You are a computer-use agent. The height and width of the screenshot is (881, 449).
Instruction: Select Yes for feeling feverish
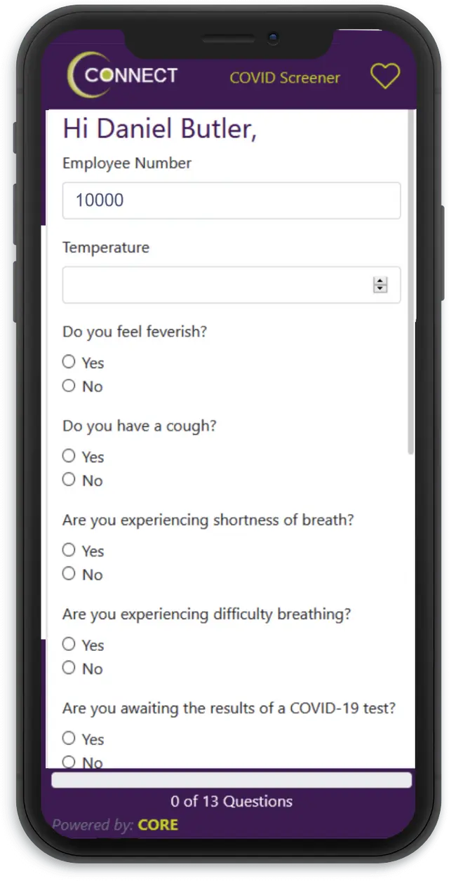69,362
